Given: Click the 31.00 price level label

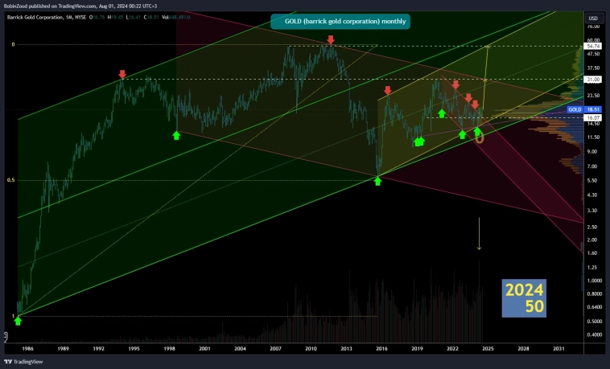Looking at the screenshot, I should coord(593,80).
